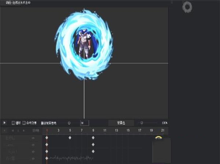Select the frame 9 keyframe in the first row
The width and height of the screenshot is (220, 164).
pyautogui.click(x=93, y=138)
